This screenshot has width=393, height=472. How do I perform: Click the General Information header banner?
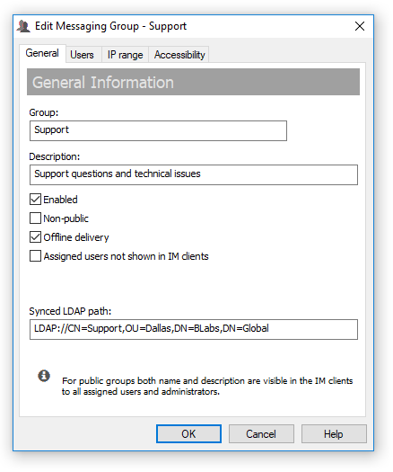coord(193,82)
